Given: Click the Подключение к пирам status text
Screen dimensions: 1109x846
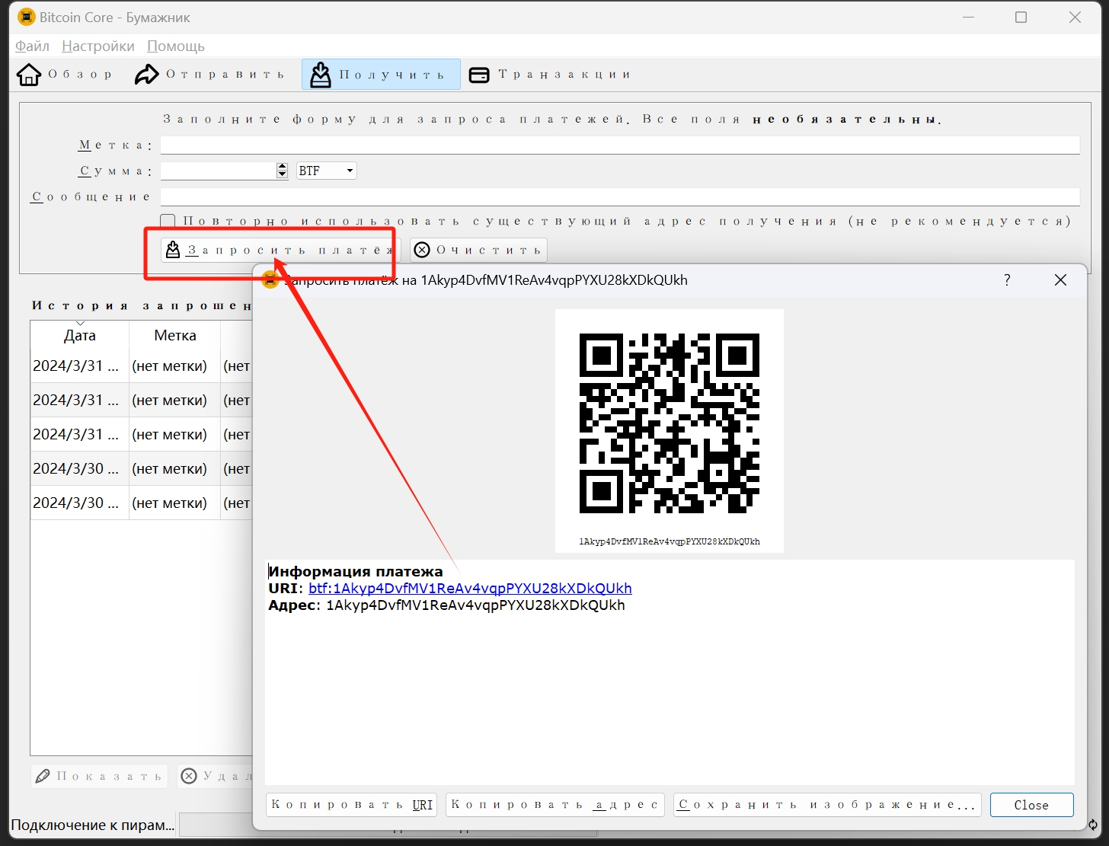Looking at the screenshot, I should pyautogui.click(x=93, y=825).
